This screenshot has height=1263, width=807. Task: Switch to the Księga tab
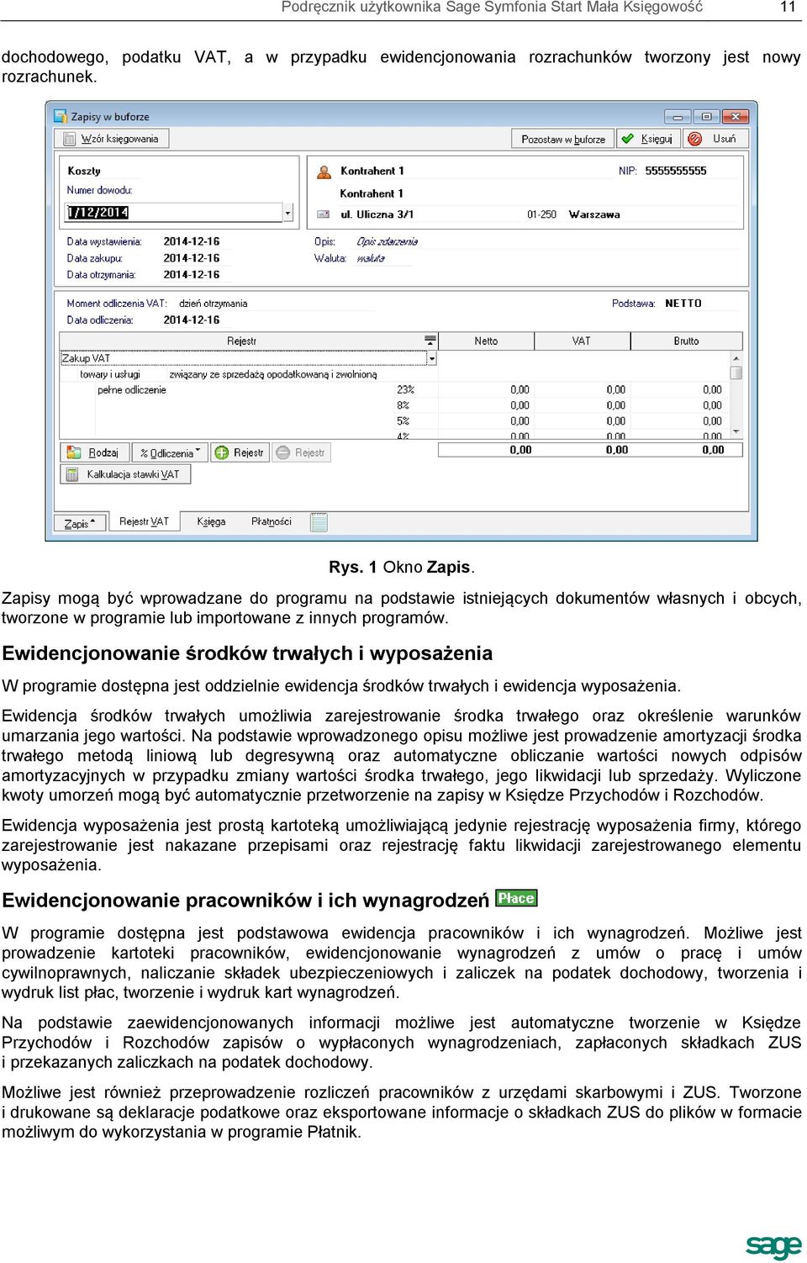click(x=211, y=521)
